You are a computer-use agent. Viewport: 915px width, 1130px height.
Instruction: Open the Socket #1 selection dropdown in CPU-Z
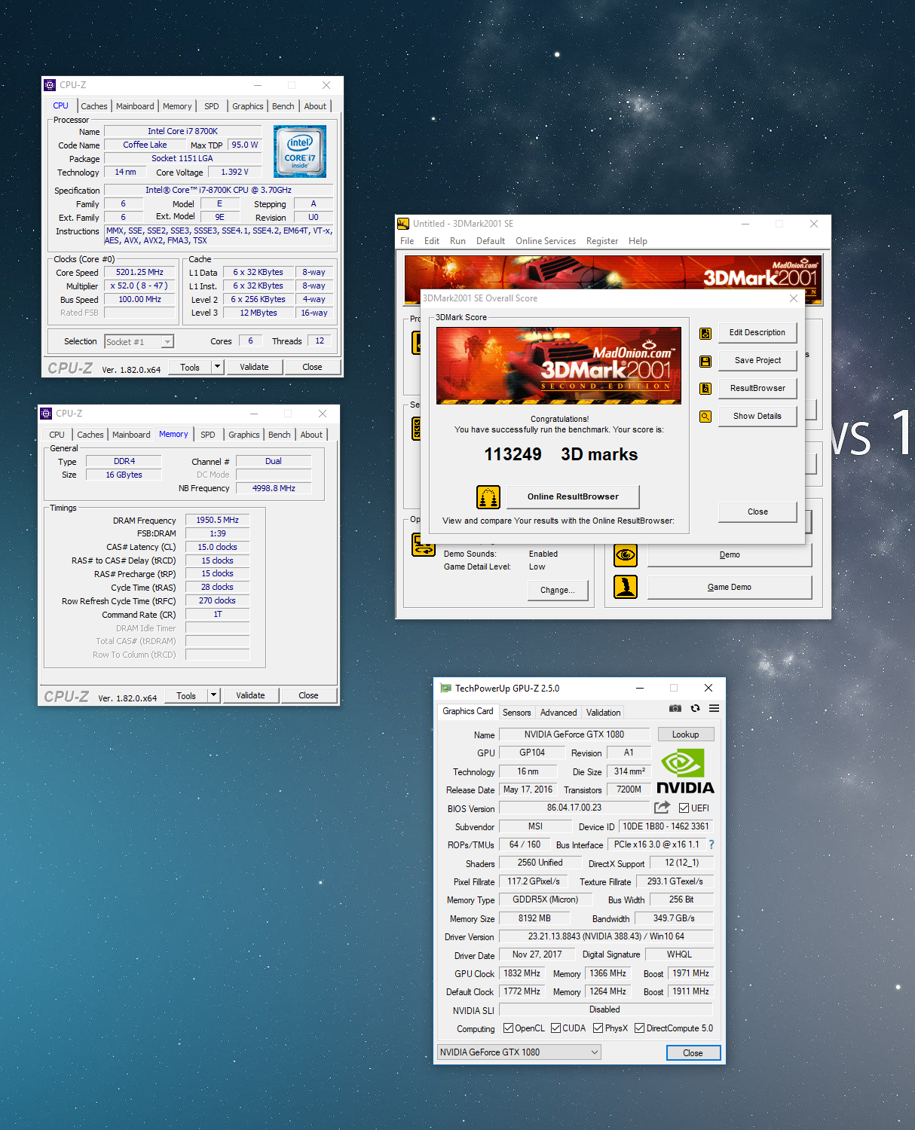click(139, 342)
